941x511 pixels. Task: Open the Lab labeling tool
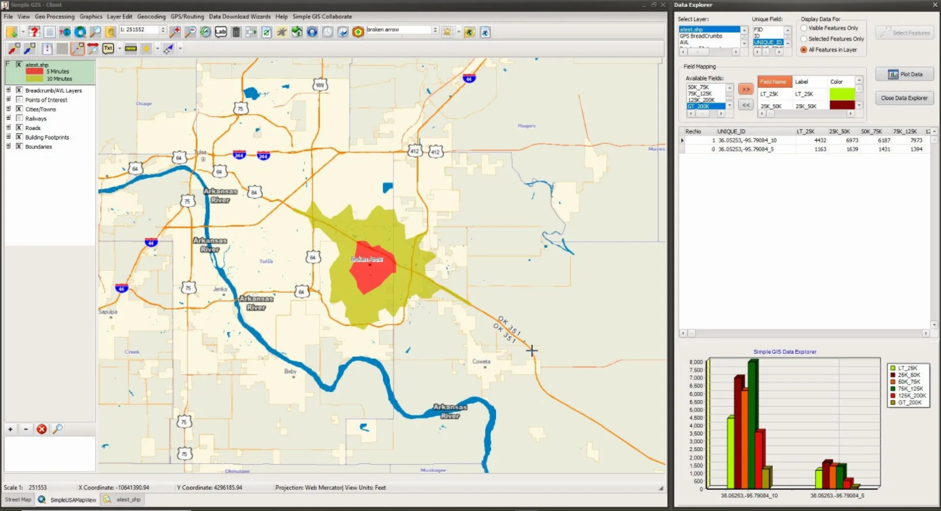pos(221,31)
